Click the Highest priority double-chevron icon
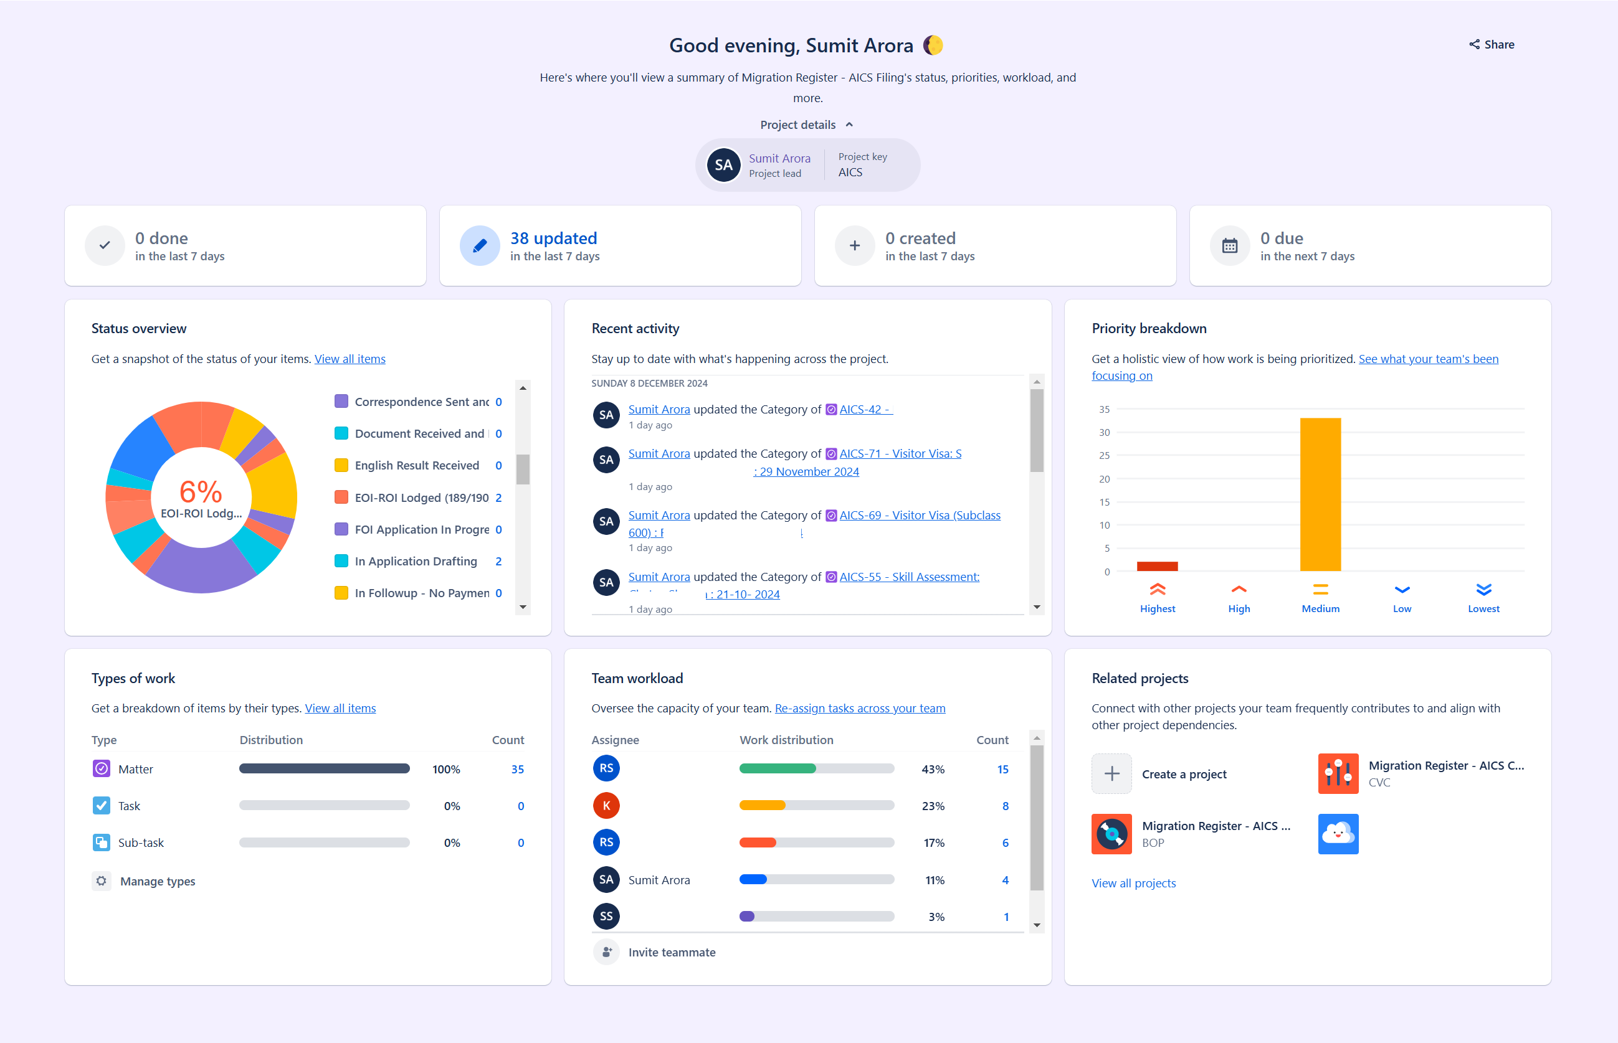 pos(1157,590)
